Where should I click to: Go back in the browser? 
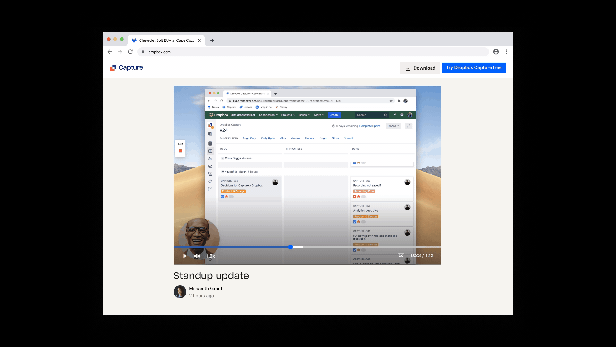tap(110, 52)
